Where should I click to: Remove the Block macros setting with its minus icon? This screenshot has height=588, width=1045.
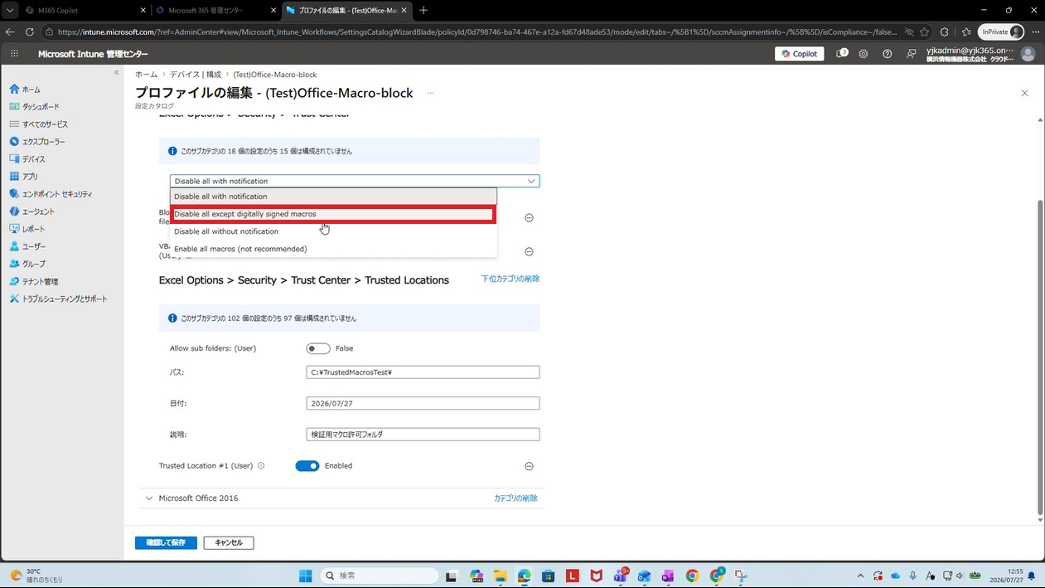pyautogui.click(x=529, y=217)
